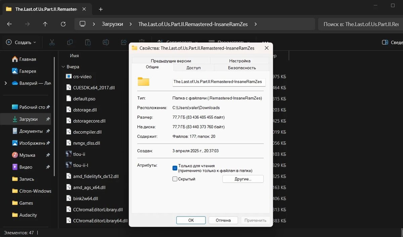Go back with the left arrow button

coord(9,24)
